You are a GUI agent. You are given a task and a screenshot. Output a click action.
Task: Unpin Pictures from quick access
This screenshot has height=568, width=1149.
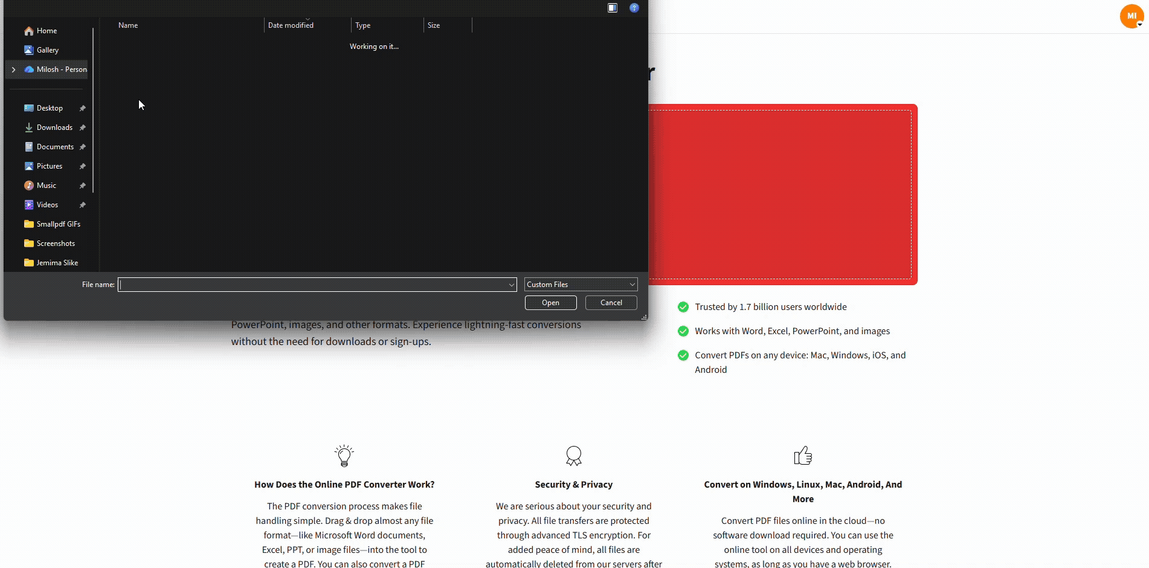pos(82,166)
